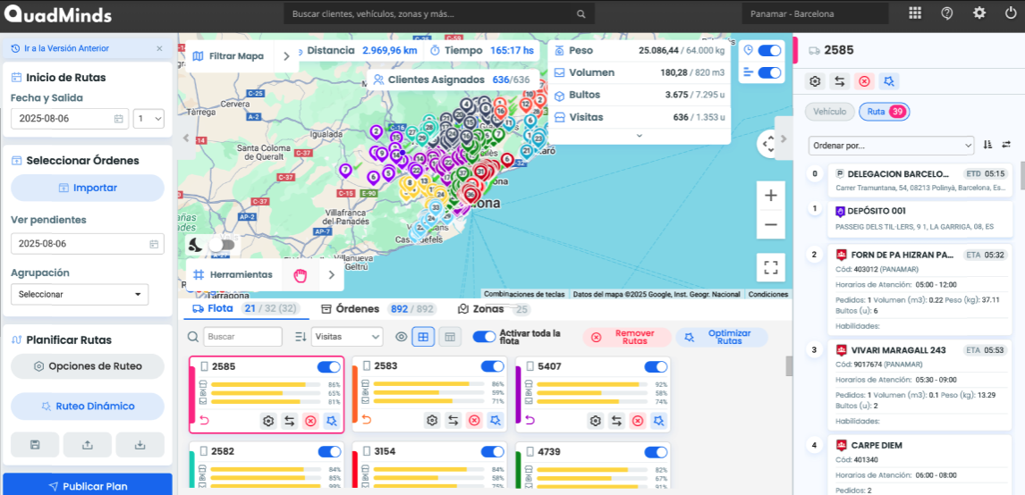1025x495 pixels.
Task: Enter fullscreen map mode
Action: [771, 267]
